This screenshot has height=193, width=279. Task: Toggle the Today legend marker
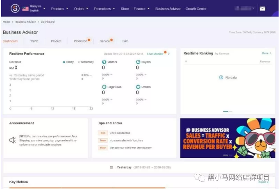64,62
